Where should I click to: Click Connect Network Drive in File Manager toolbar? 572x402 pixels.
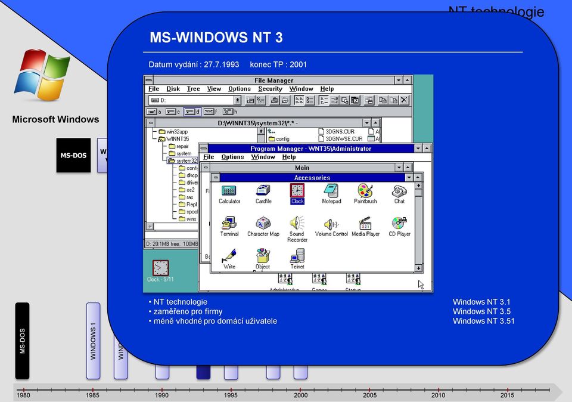click(250, 100)
